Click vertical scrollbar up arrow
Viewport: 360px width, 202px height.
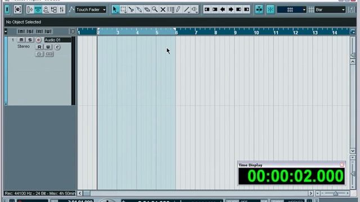(353, 62)
